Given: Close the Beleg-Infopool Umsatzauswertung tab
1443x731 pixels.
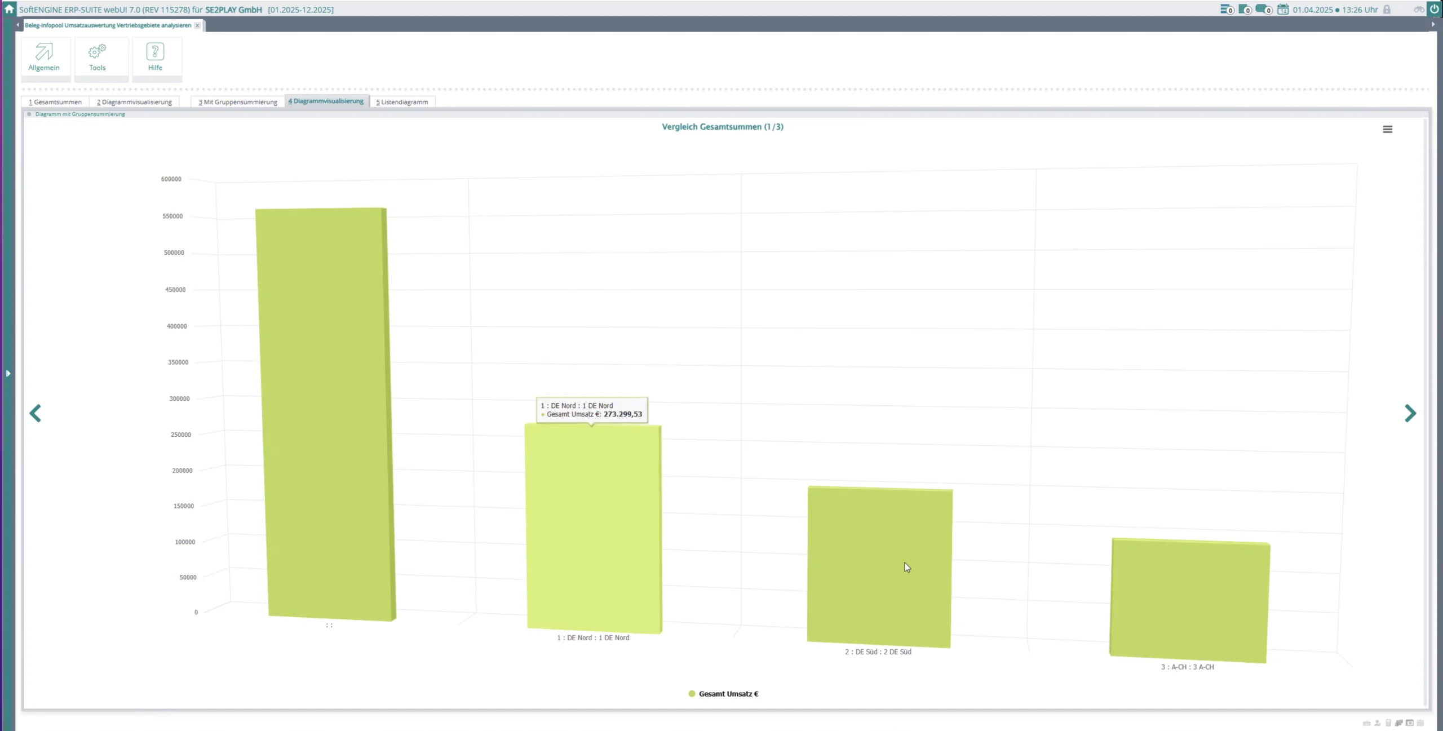Looking at the screenshot, I should 197,25.
